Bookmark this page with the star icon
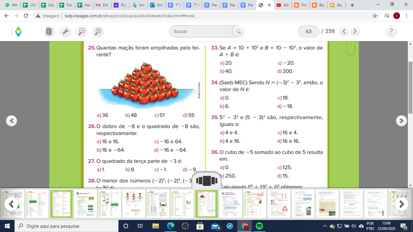This screenshot has width=413, height=232. [375, 16]
